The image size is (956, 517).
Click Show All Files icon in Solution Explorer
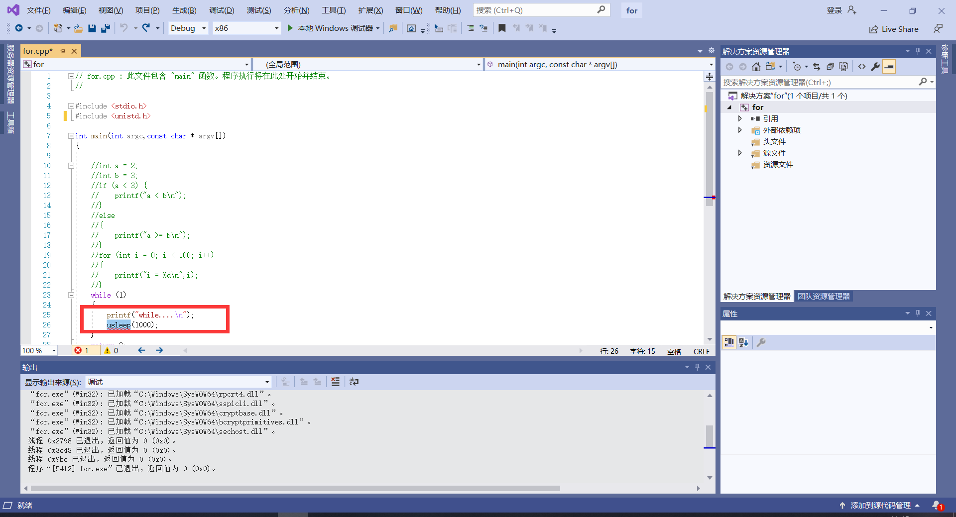[x=843, y=67]
